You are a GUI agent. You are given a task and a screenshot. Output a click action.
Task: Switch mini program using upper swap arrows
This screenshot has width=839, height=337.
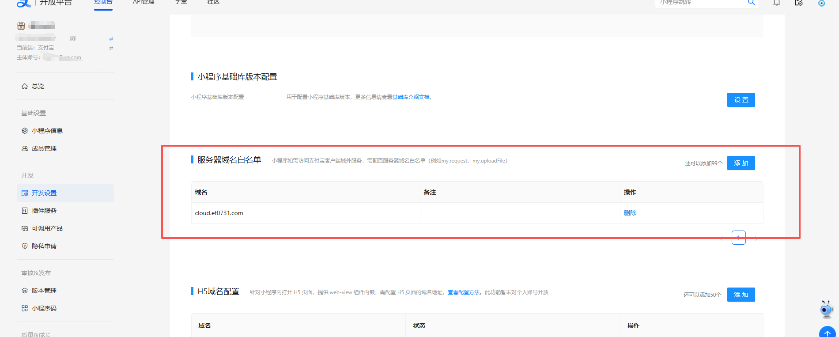coord(111,39)
